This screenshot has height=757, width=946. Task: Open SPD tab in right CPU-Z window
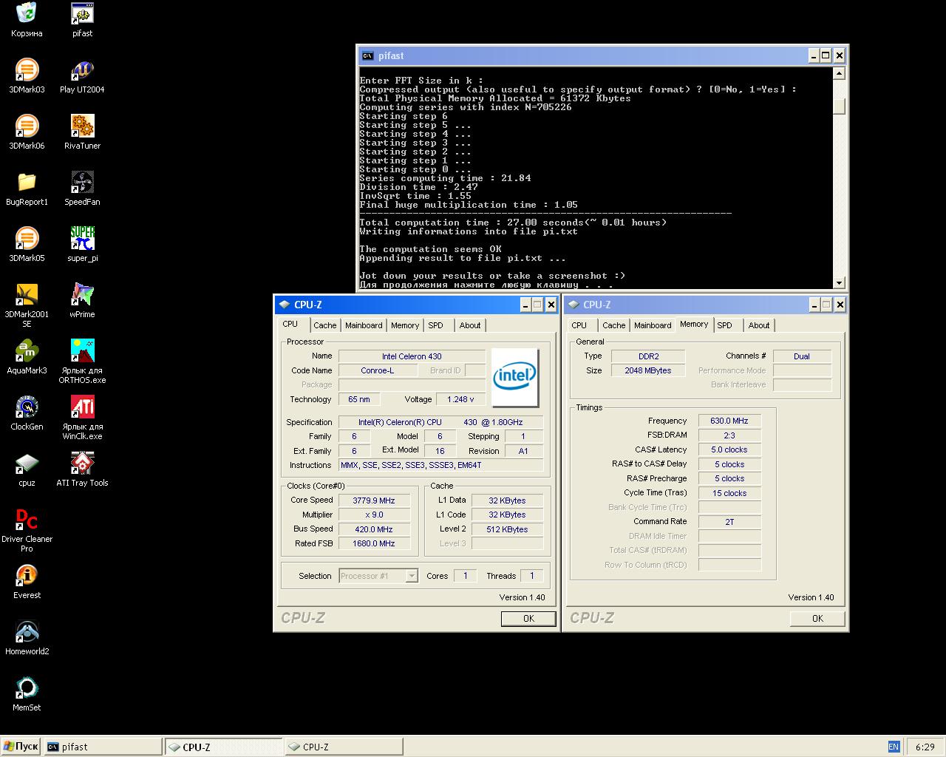(725, 325)
